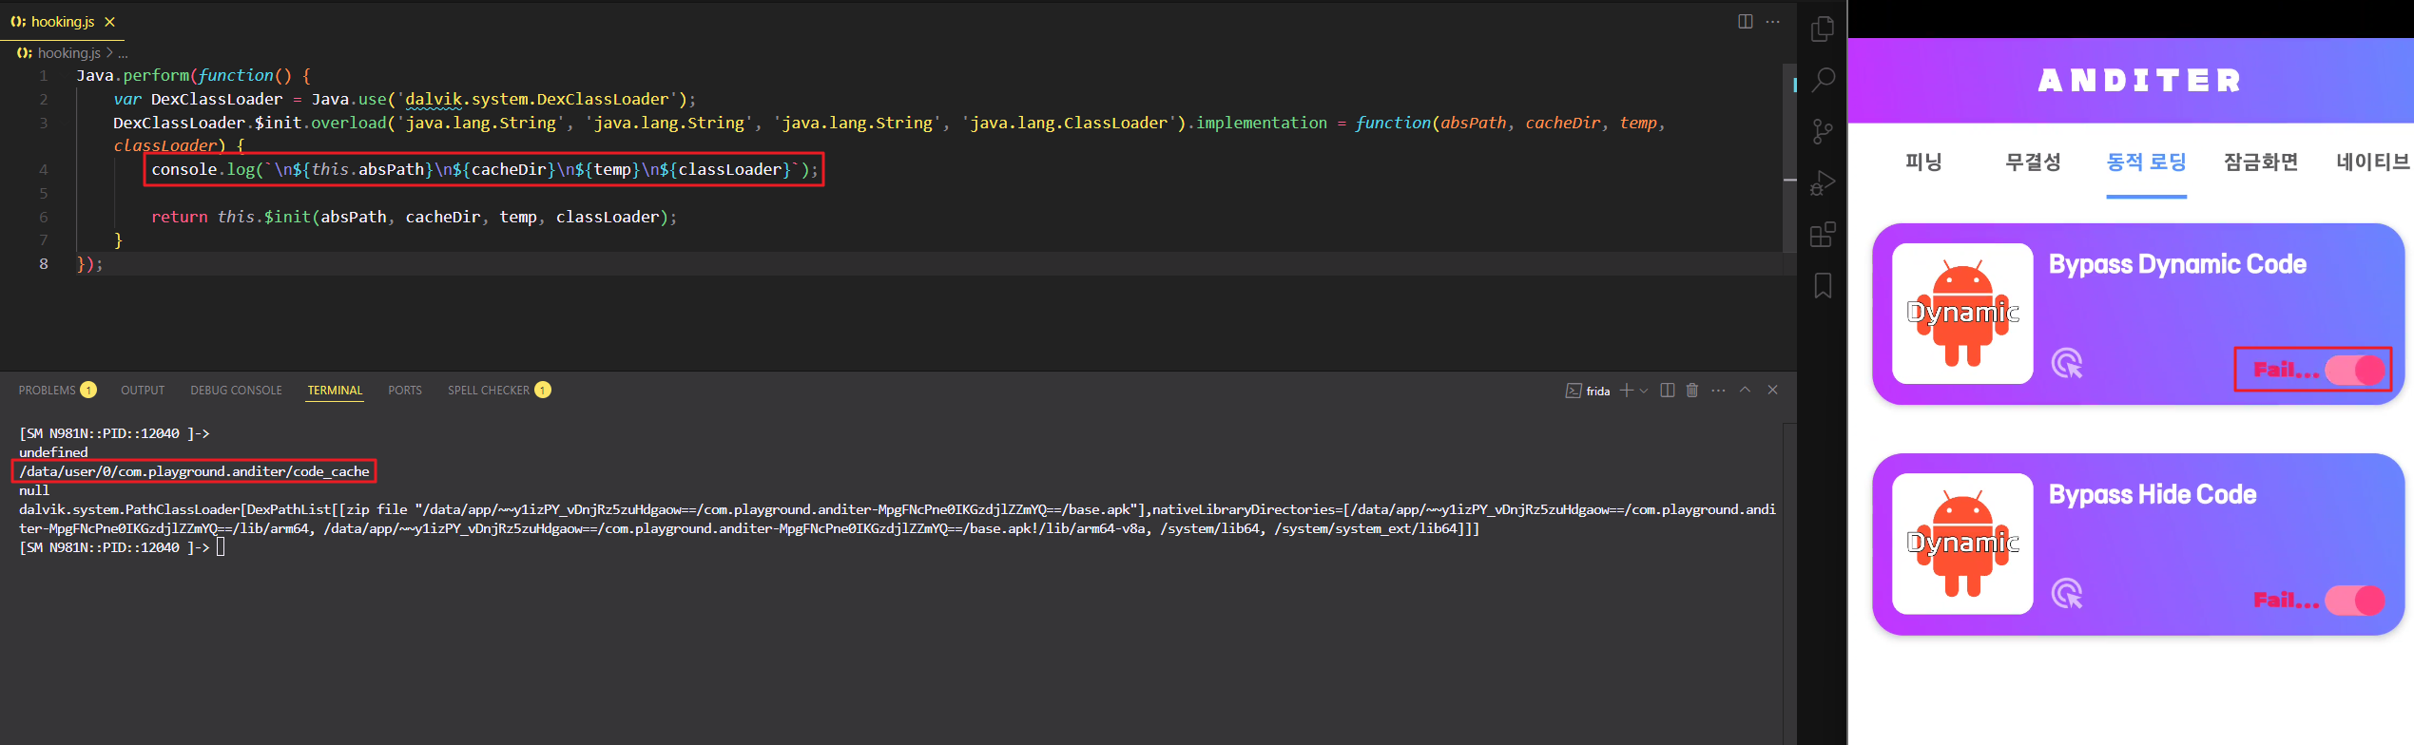Image resolution: width=2414 pixels, height=745 pixels.
Task: Open the Source Control view
Action: click(1823, 131)
